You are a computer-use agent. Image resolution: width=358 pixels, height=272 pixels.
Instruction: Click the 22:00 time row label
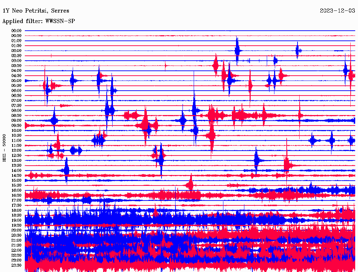click(16, 250)
